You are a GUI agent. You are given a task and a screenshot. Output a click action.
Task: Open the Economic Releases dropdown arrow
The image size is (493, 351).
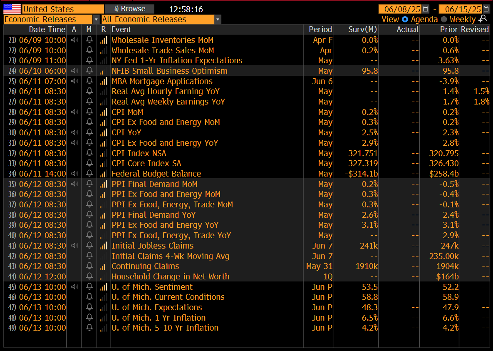click(x=96, y=20)
